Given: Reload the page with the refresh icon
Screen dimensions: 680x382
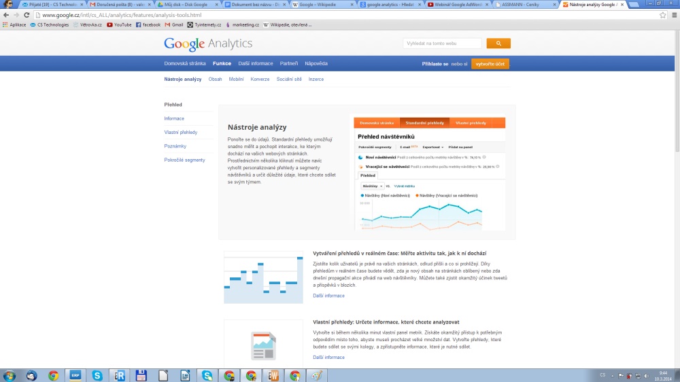Looking at the screenshot, I should coord(27,15).
